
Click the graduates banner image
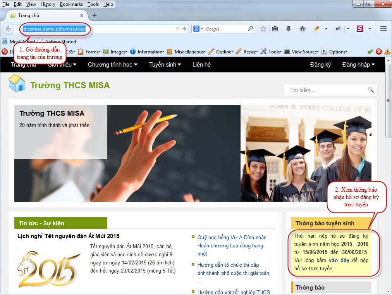tap(306, 153)
